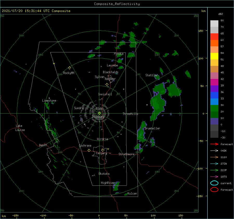The width and height of the screenshot is (234, 219).
Task: Click the Vulcan town label
Action: tap(132, 193)
